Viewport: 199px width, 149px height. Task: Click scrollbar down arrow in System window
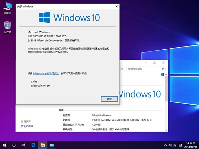(x=166, y=130)
